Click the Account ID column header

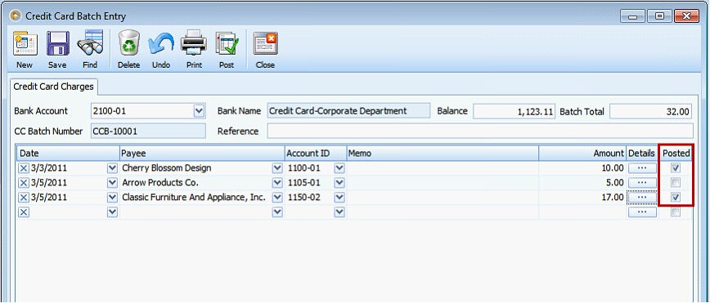click(x=316, y=154)
